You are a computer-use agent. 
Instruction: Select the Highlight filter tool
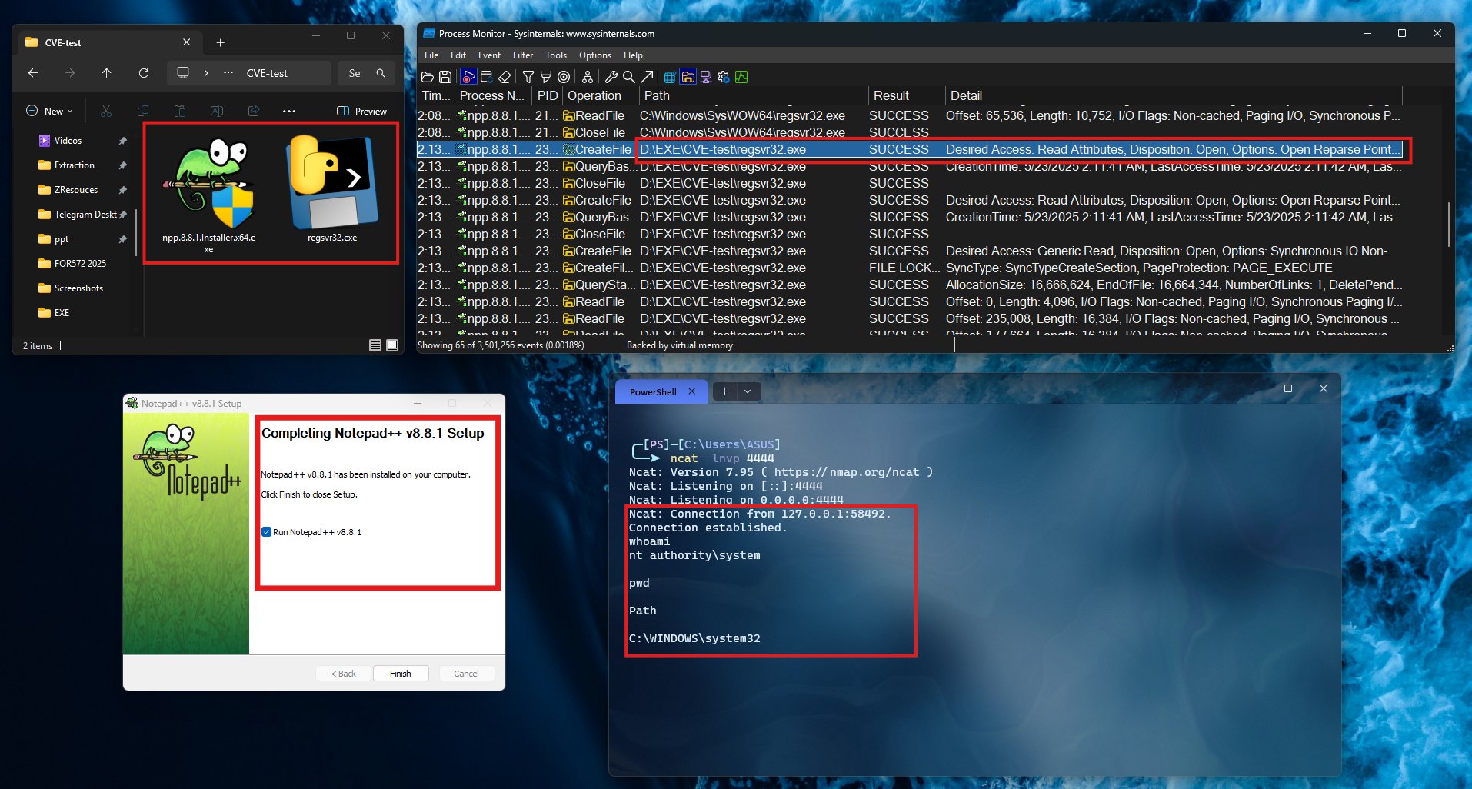tap(545, 77)
